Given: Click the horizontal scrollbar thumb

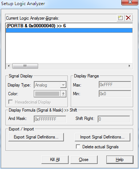Looking at the screenshot, I should pyautogui.click(x=25, y=66).
